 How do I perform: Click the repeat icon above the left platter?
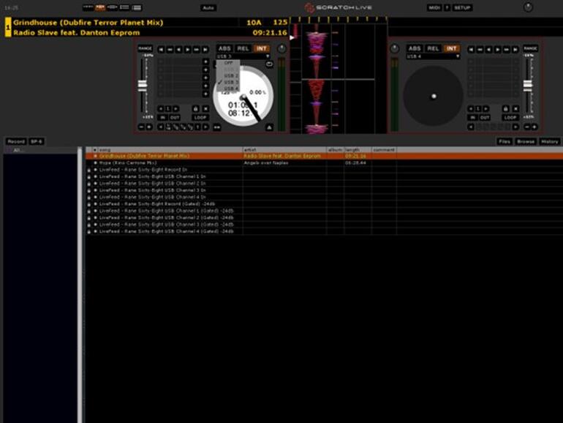point(268,64)
